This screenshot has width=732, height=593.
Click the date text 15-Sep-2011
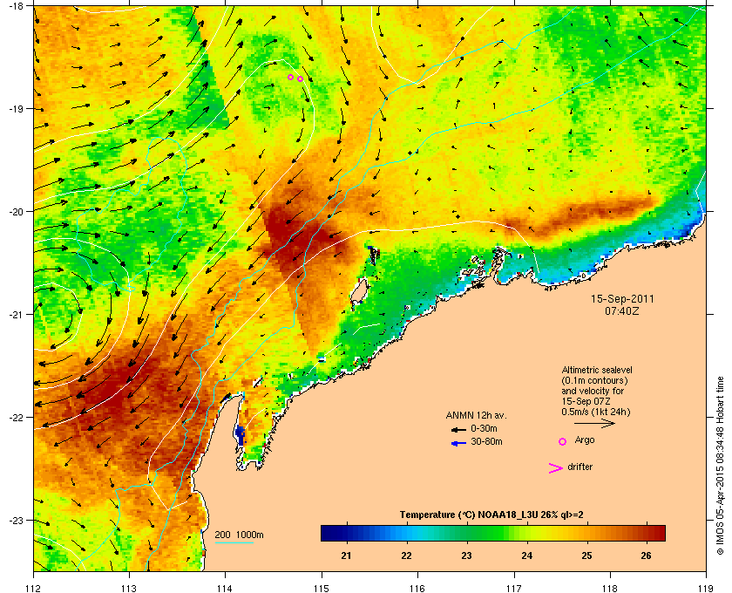point(622,298)
